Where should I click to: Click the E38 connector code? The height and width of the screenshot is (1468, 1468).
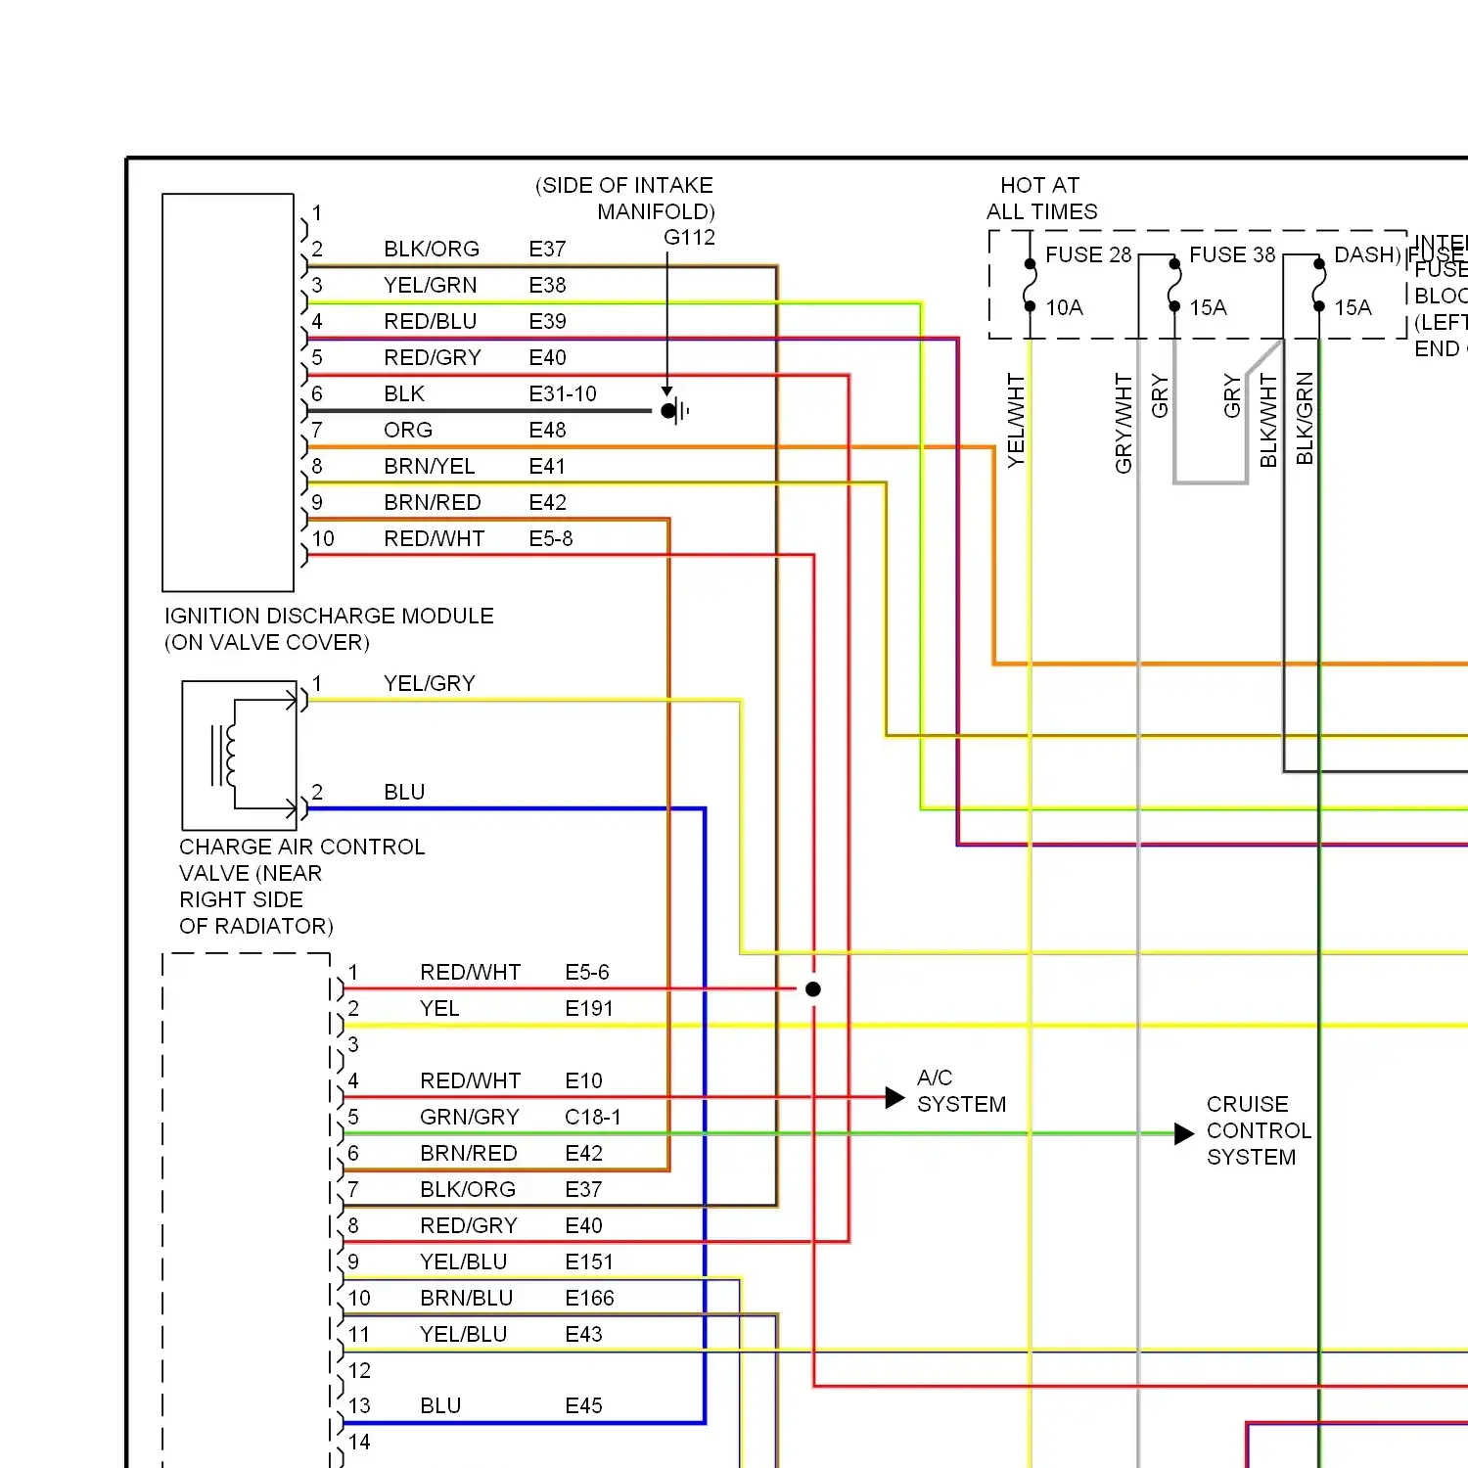point(547,286)
